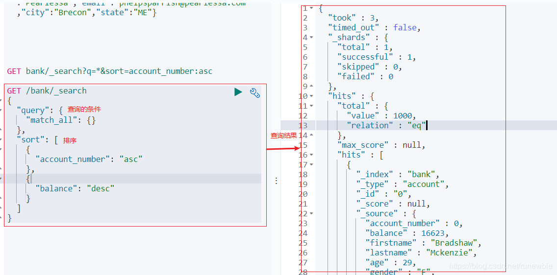The height and width of the screenshot is (275, 557).
Task: Click the "sort": [ line in the request
Action: 37,140
